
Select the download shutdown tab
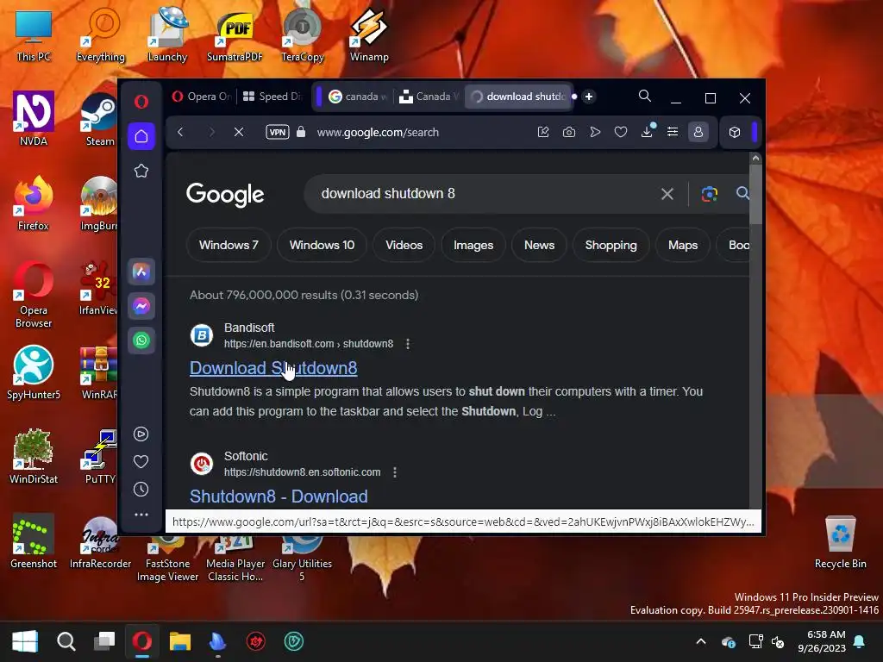[x=518, y=97]
